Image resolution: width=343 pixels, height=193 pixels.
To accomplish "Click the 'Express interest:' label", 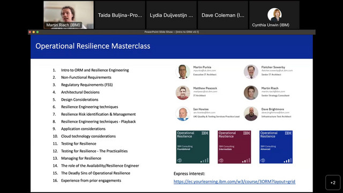I will point(189,174).
